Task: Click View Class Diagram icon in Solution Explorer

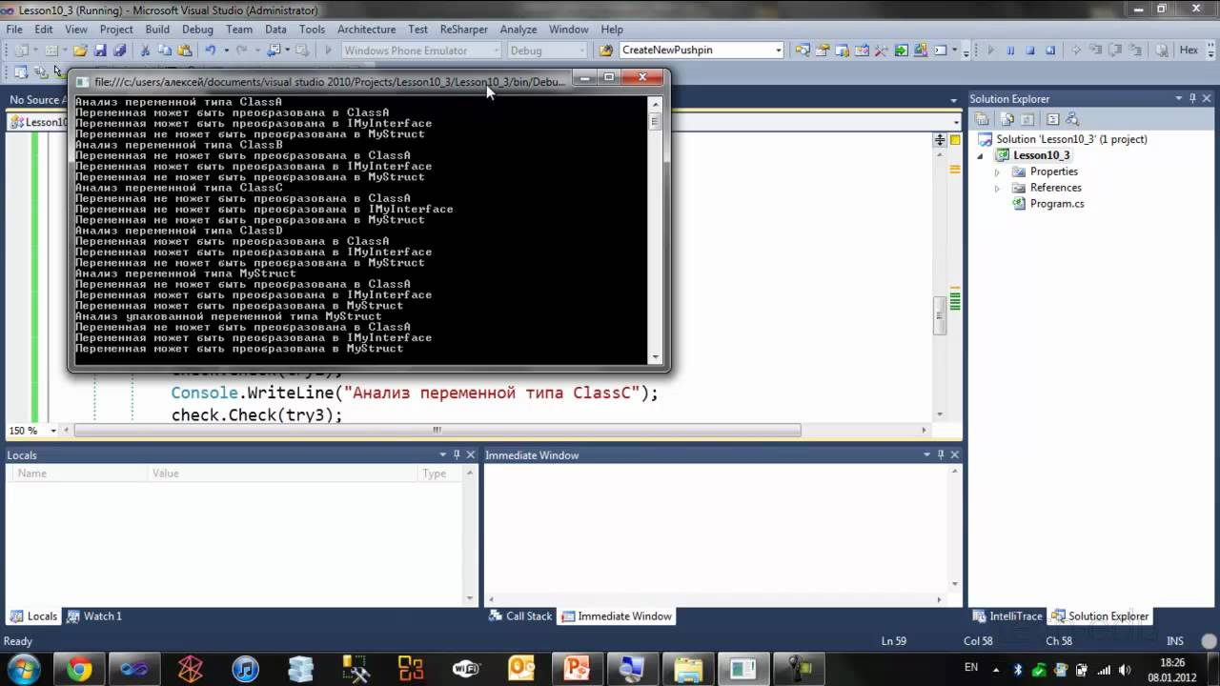Action: pos(1072,119)
